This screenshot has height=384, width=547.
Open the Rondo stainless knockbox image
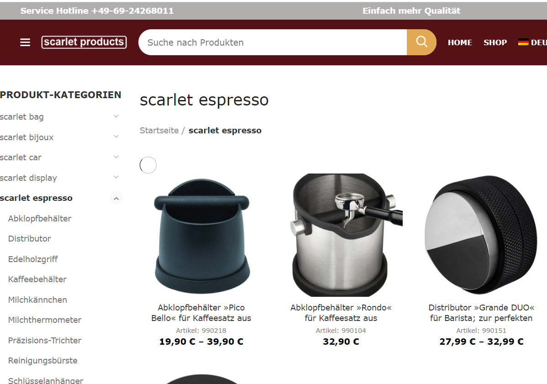[341, 235]
